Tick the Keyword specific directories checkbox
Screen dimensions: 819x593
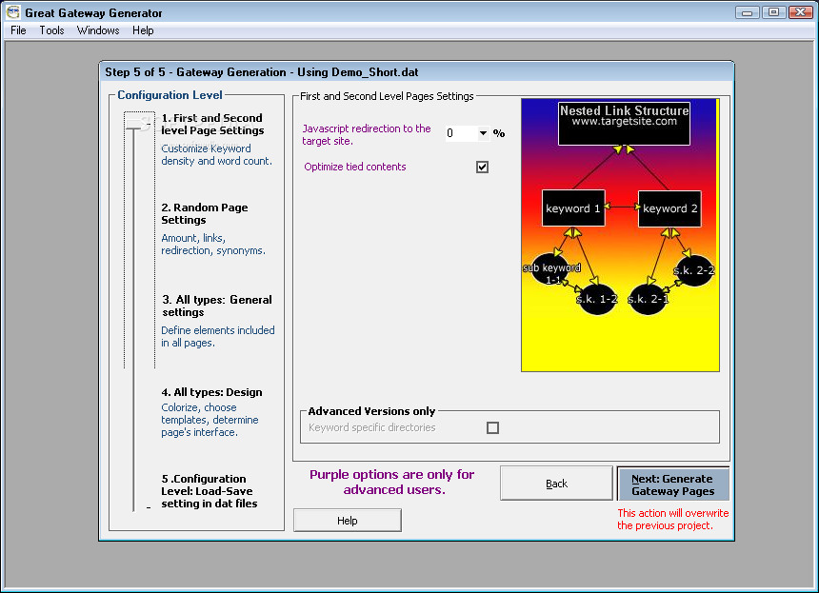click(x=492, y=428)
